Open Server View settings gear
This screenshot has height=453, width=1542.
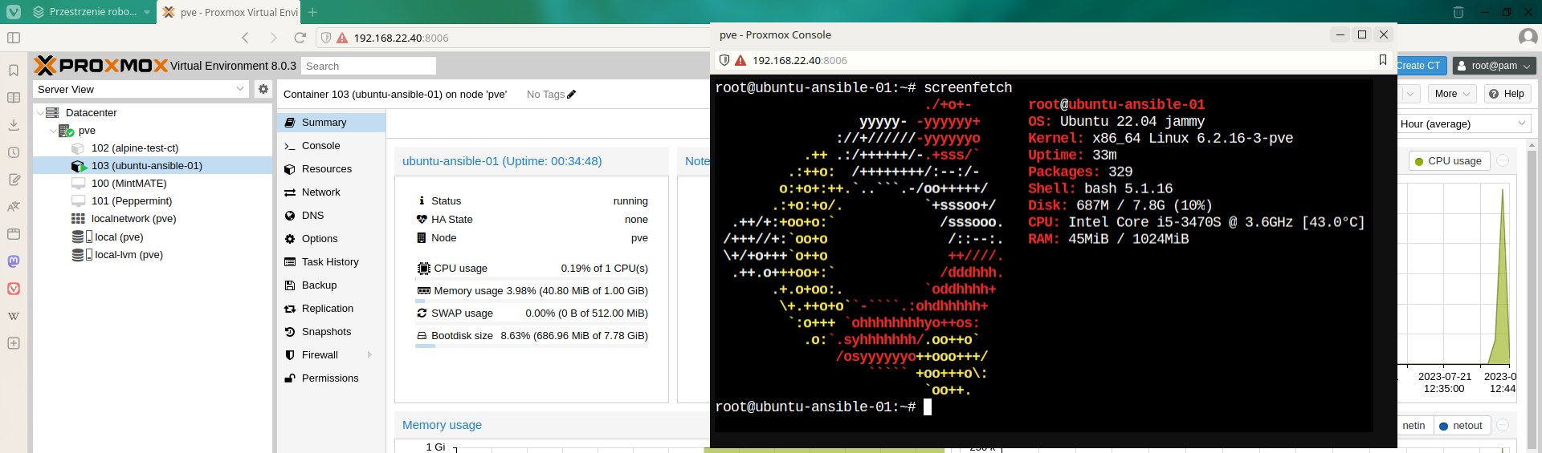(263, 89)
